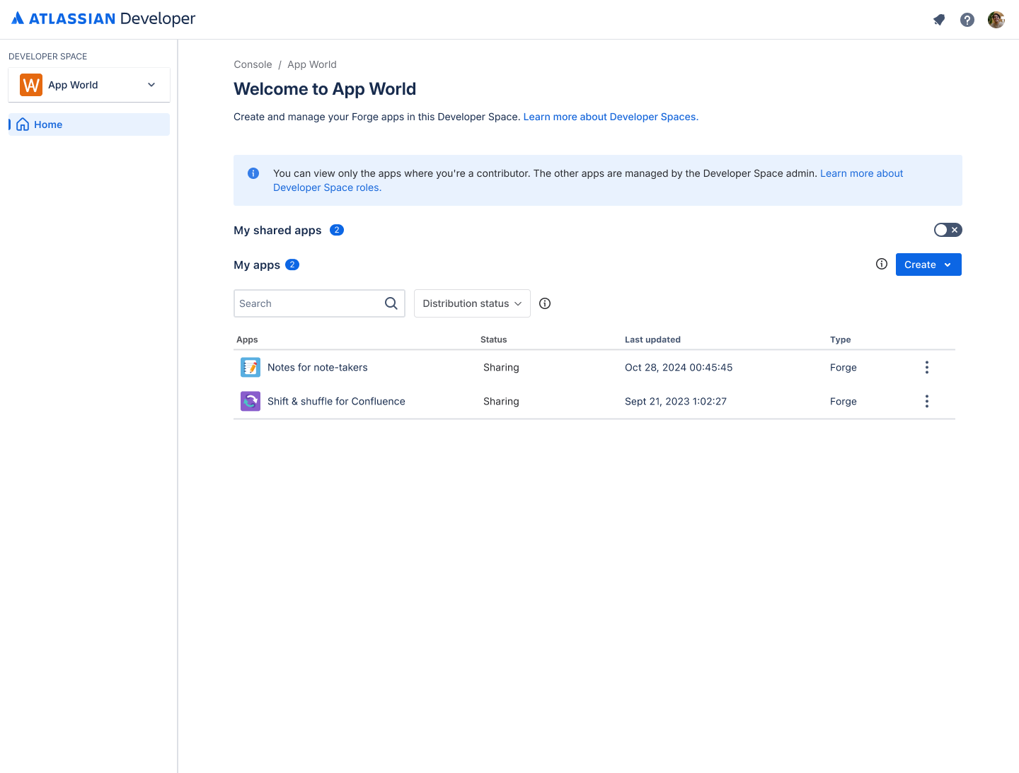
Task: Open the user profile avatar
Action: click(x=996, y=20)
